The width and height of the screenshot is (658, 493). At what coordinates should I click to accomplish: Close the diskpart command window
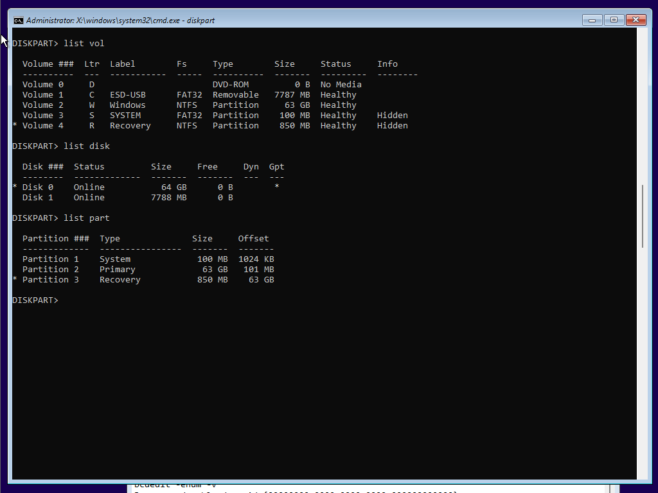coord(636,20)
